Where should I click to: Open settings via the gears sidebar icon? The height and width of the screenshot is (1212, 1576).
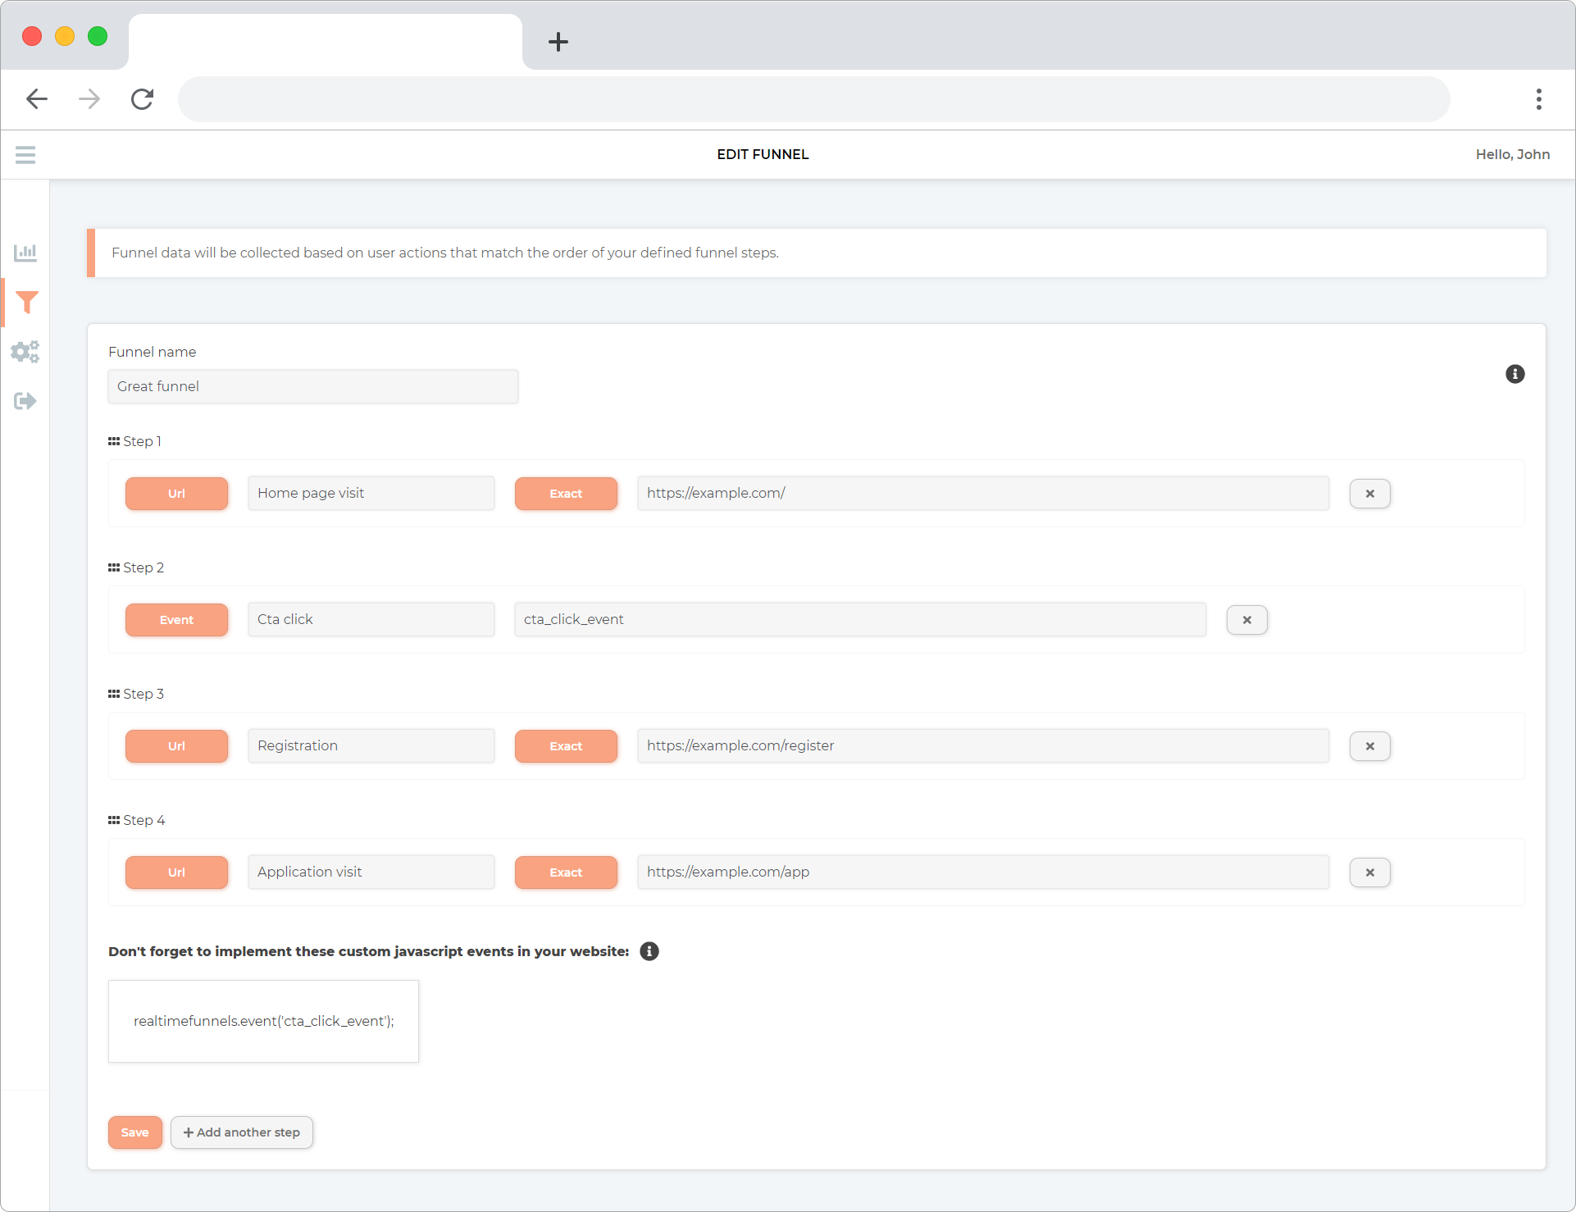click(25, 351)
